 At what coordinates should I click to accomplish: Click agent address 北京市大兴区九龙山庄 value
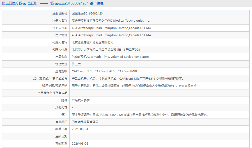(106, 50)
